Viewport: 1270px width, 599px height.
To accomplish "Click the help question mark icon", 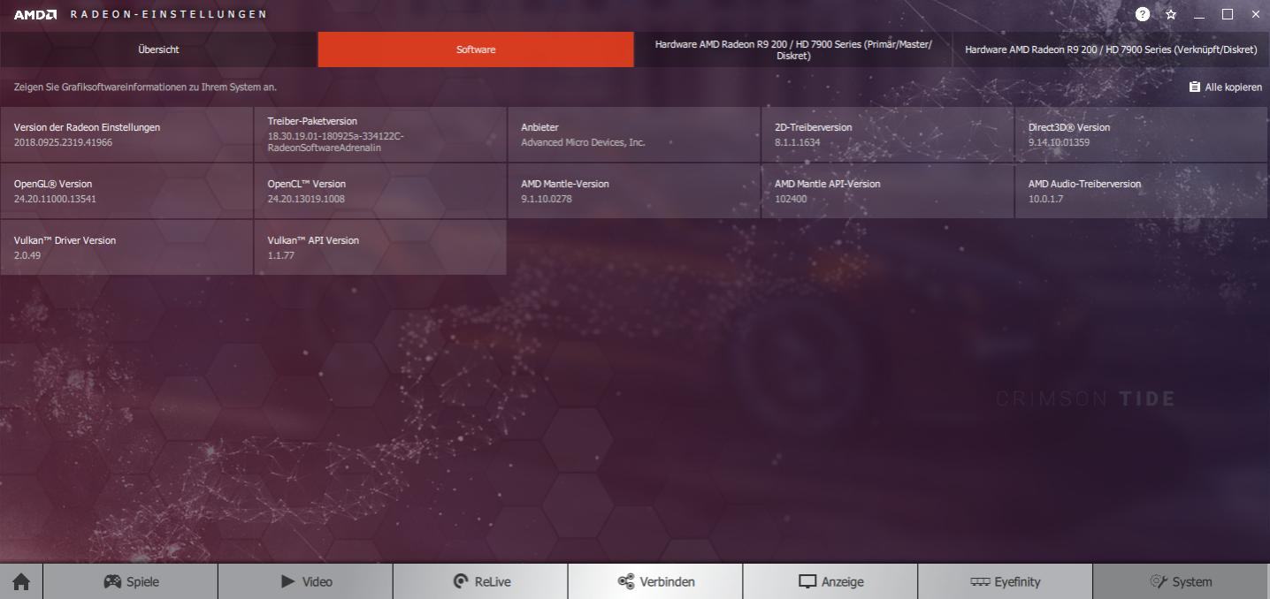I will click(x=1143, y=14).
